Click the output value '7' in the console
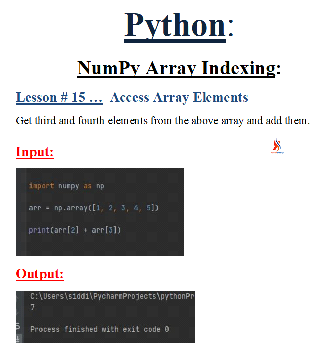Image resolution: width=319 pixels, height=356 pixels. tap(32, 307)
